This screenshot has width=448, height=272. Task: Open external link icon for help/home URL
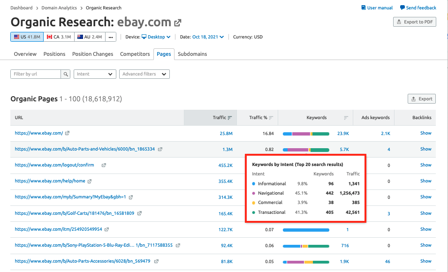pos(90,181)
